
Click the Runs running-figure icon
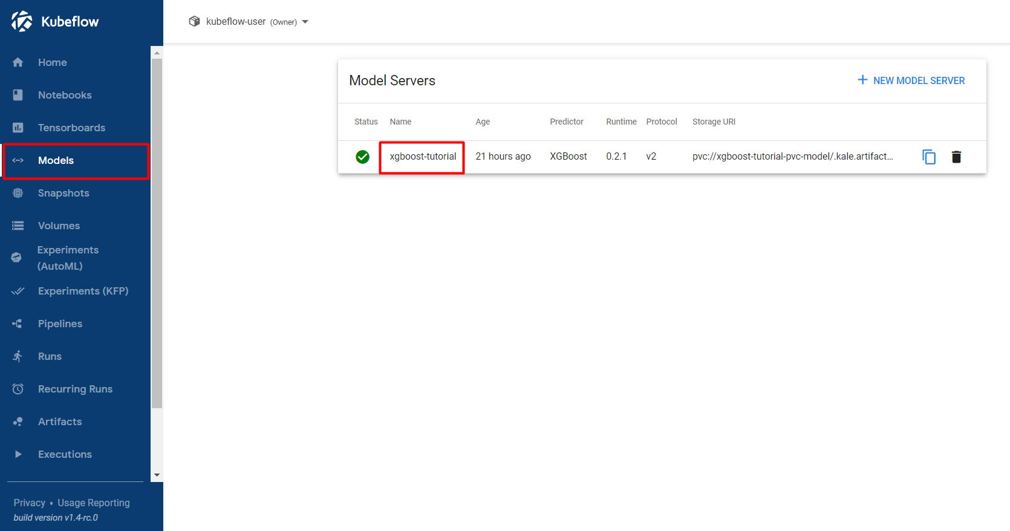[x=18, y=356]
